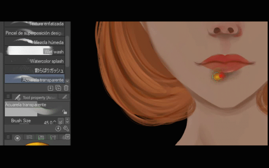This screenshot has height=168, width=269.
Task: Delete the selected sub tool
Action: point(66,88)
